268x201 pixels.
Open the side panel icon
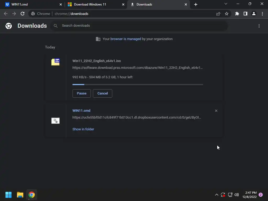pyautogui.click(x=245, y=14)
